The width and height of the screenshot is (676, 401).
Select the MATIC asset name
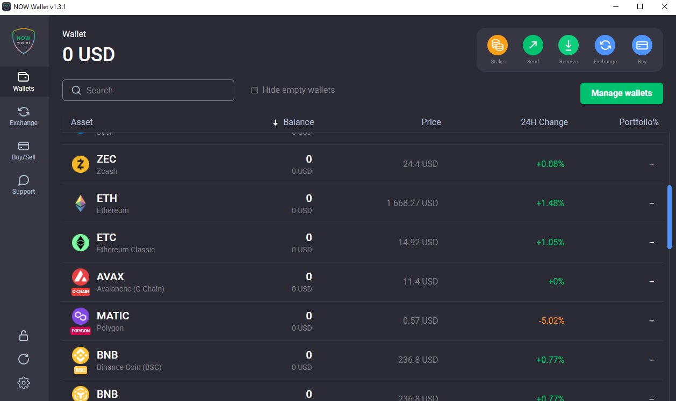113,316
